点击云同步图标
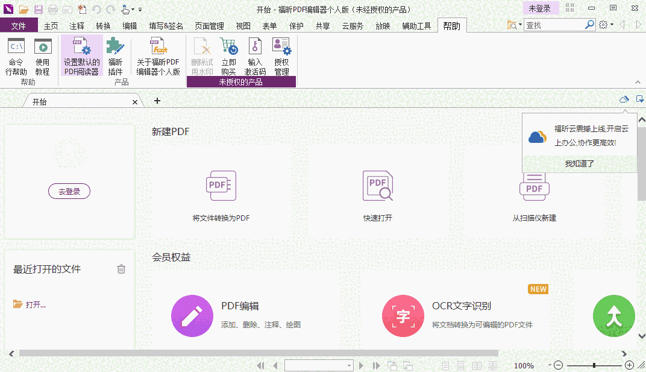 (624, 99)
